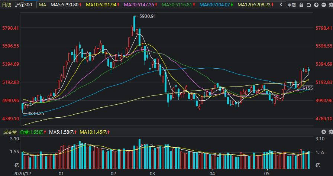This screenshot has width=333, height=176.
Task: Collapse MA indicator list with left chevron
Action: pyautogui.click(x=281, y=5)
